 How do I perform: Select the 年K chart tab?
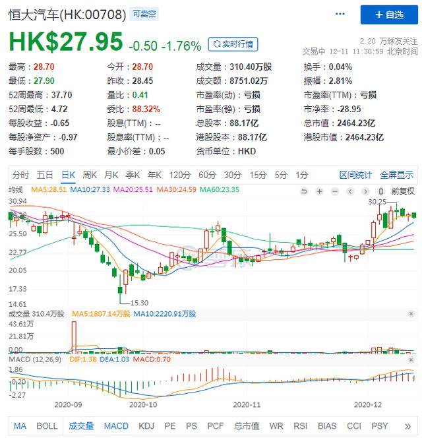click(154, 175)
